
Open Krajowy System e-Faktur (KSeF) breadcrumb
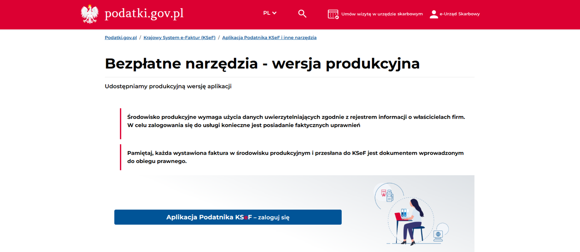[x=179, y=38]
